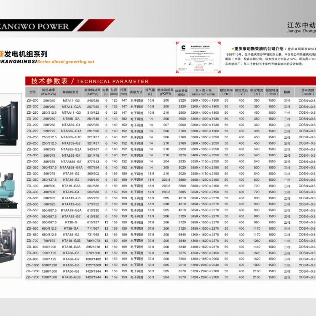Select the KTA38-G5 engine model cell
Viewport: 316px width, 316px height.
coord(71,253)
